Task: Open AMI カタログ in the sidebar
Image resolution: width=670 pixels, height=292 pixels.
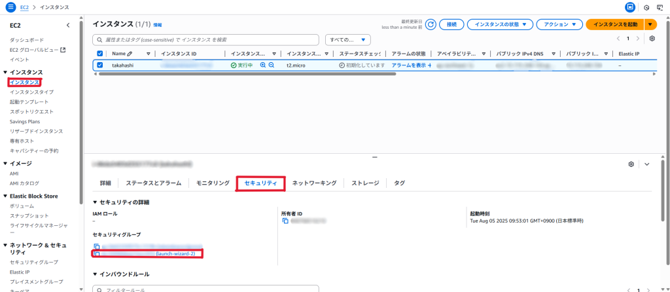Action: [24, 183]
